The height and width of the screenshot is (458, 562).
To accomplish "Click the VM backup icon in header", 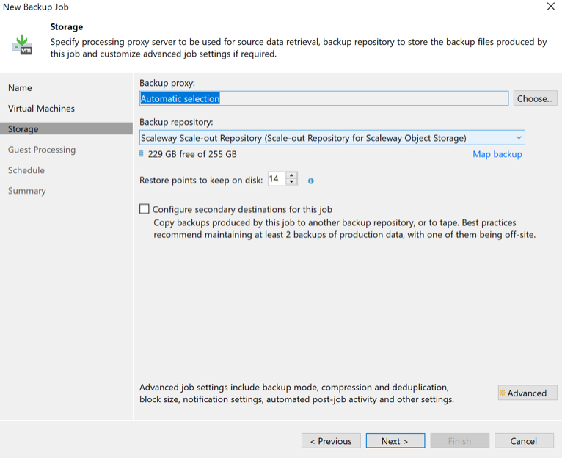I will click(22, 44).
